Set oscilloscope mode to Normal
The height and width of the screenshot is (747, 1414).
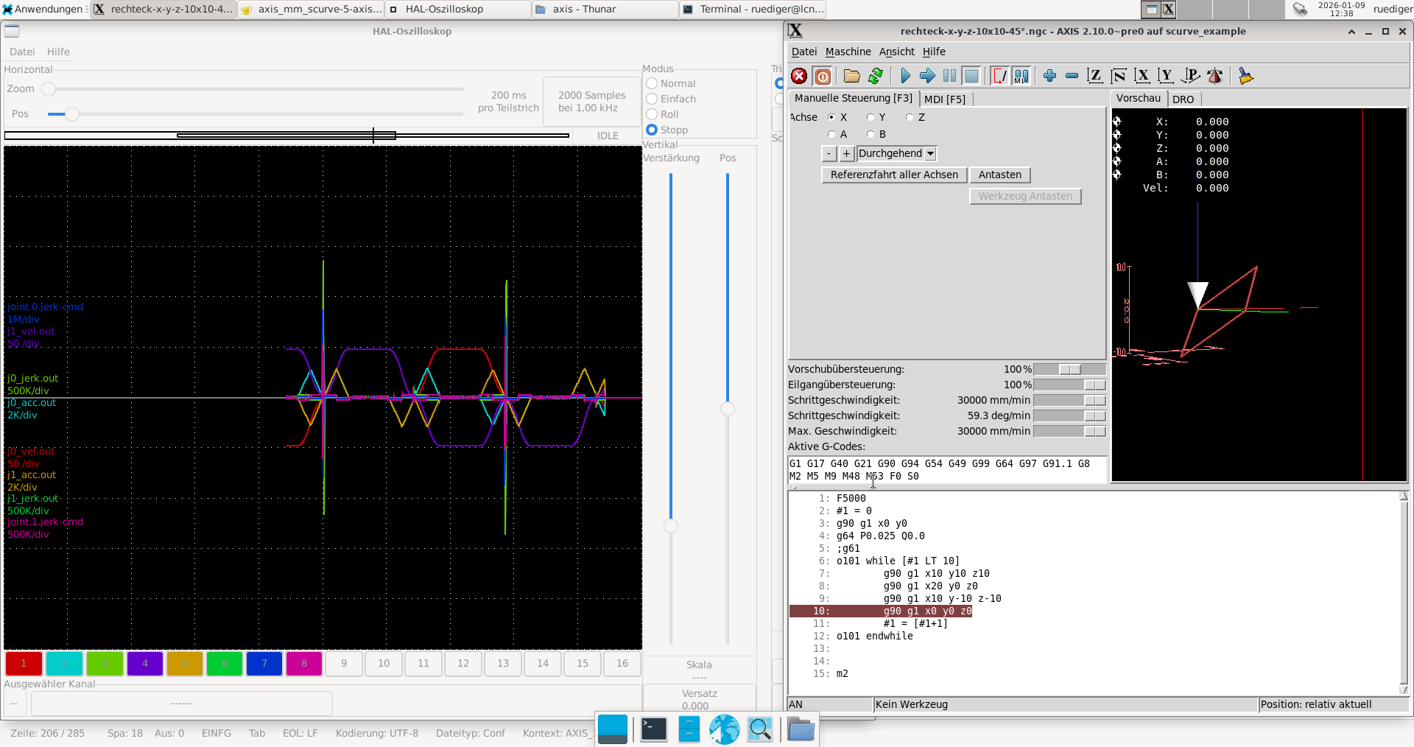pos(652,83)
